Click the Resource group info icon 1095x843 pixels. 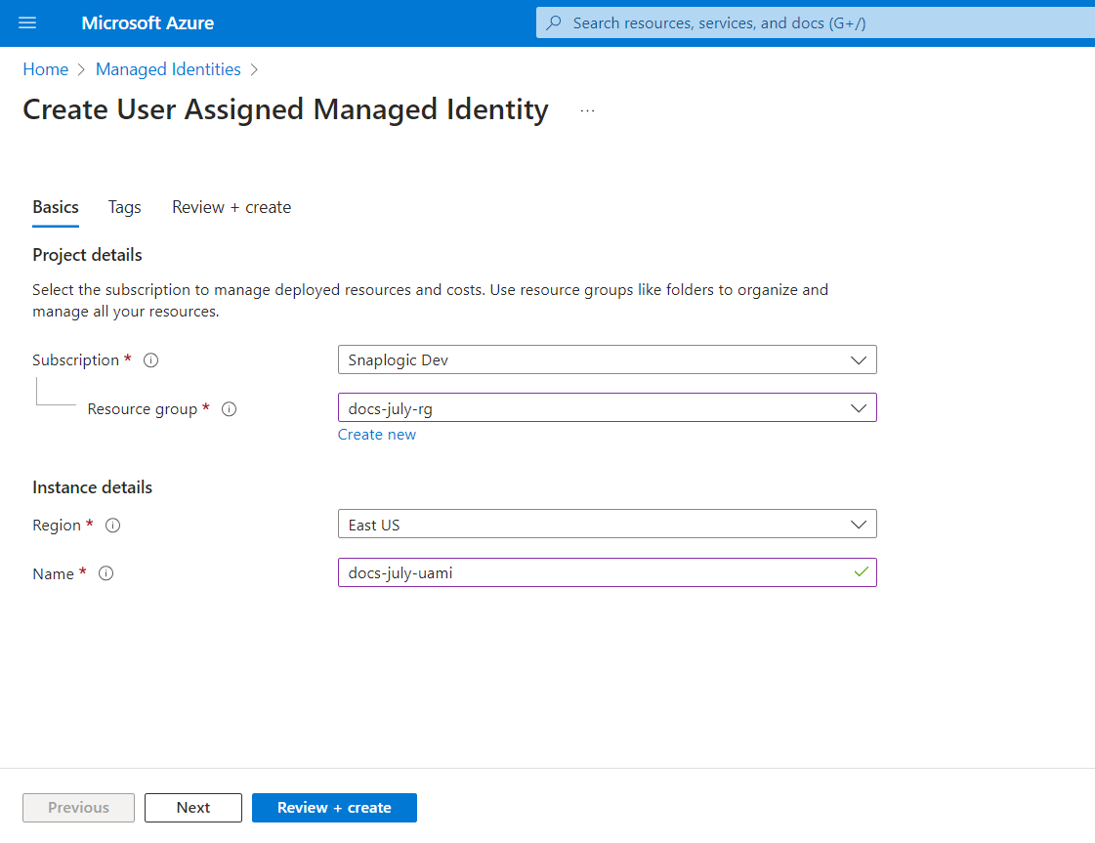(x=229, y=409)
